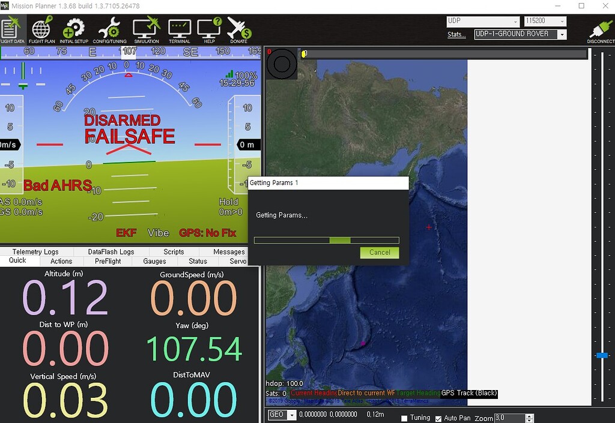Click the Disconnect plug icon
Viewport: 615px width, 423px height.
click(601, 28)
